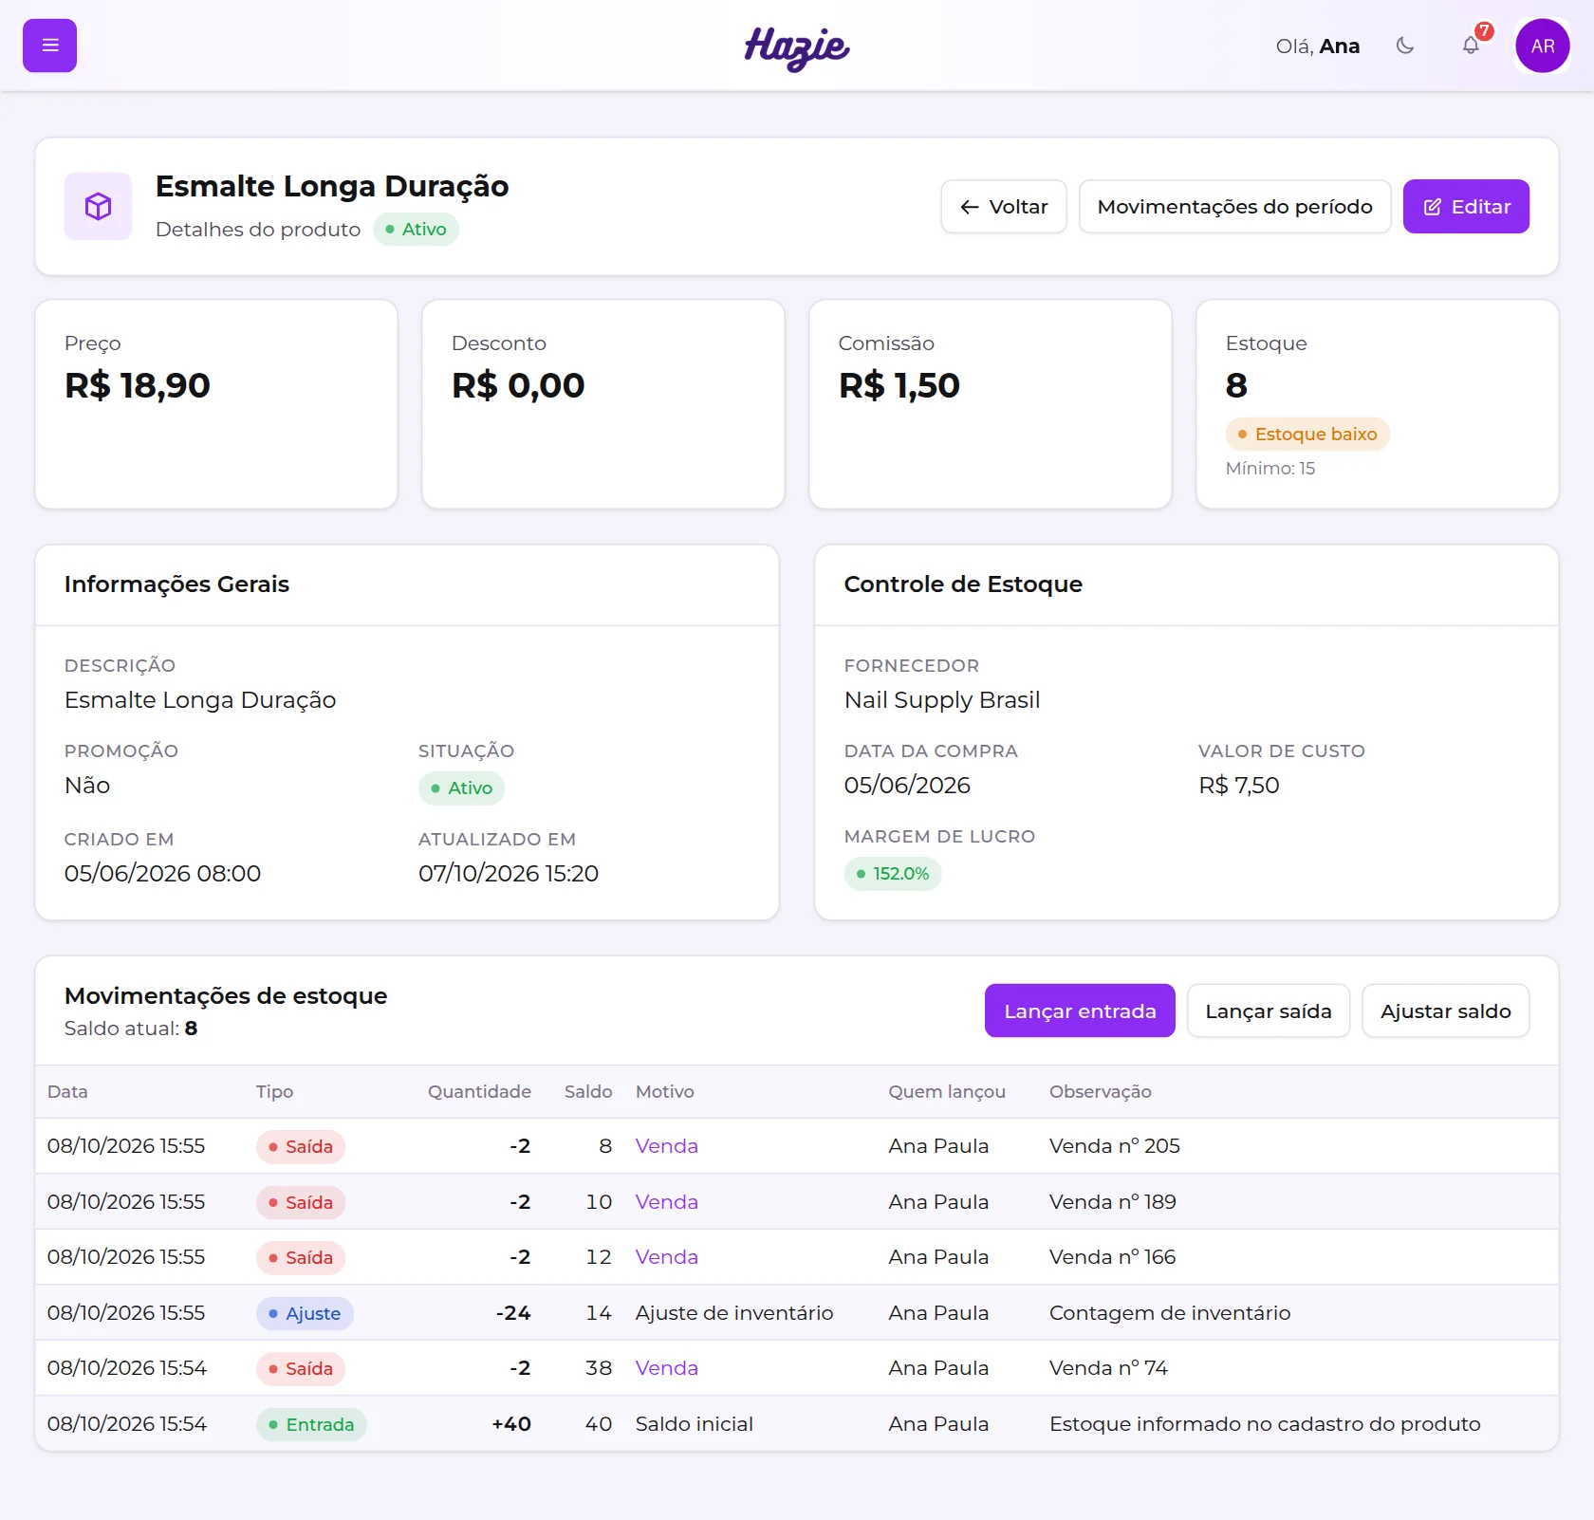Screen dimensions: 1594x1520
Task: Click updated date 07/10/2026 15:20
Action: tap(509, 873)
